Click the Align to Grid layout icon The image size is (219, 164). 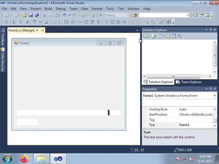pos(6,22)
